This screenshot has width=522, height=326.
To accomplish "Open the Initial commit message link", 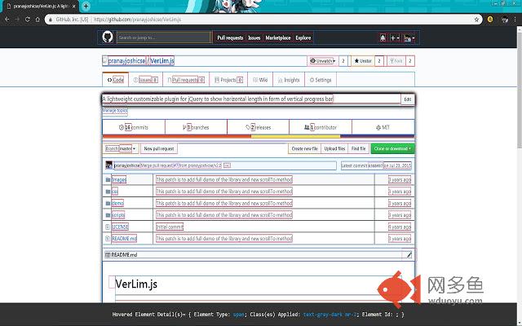I will [170, 227].
